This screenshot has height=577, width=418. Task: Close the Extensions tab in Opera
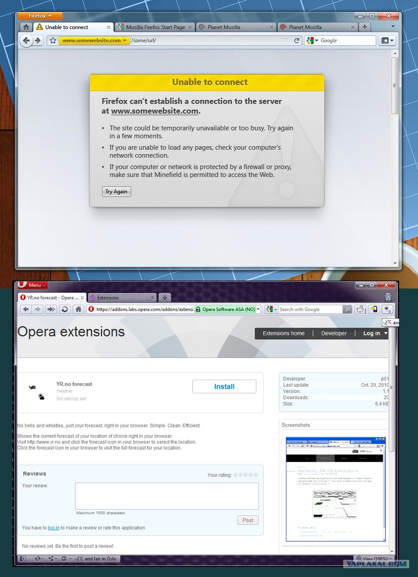pyautogui.click(x=152, y=298)
